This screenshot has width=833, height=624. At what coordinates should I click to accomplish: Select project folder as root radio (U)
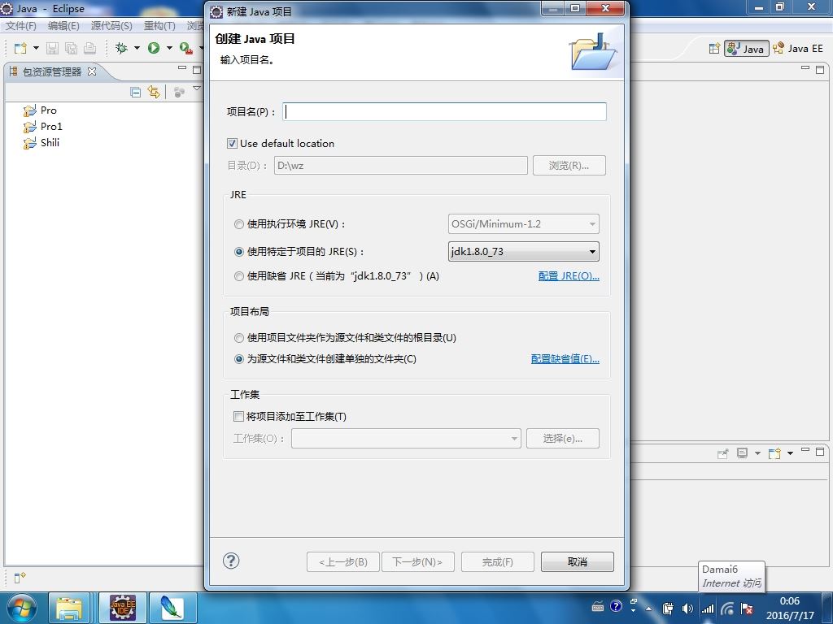pyautogui.click(x=239, y=338)
